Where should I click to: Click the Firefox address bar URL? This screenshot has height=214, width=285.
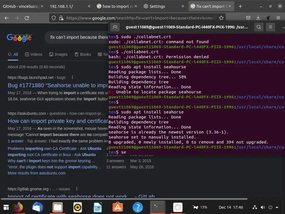click(141, 18)
